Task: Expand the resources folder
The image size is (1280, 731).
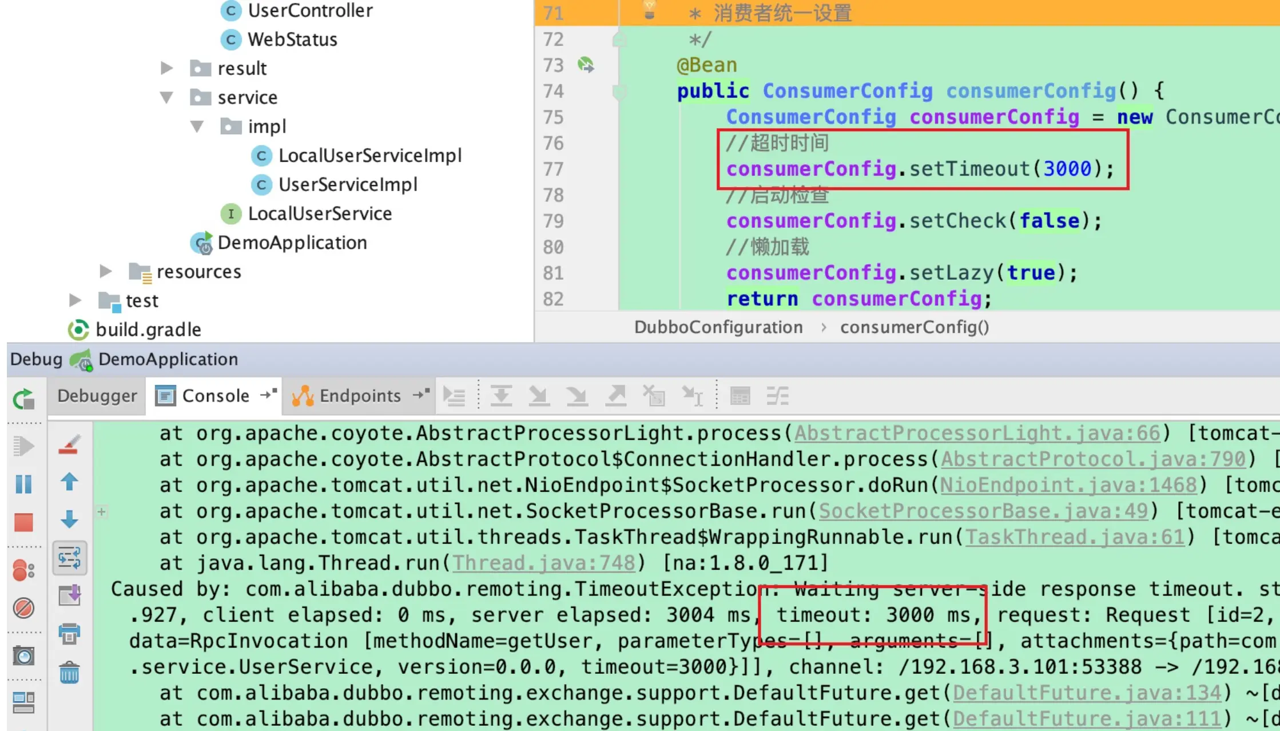Action: coord(105,271)
